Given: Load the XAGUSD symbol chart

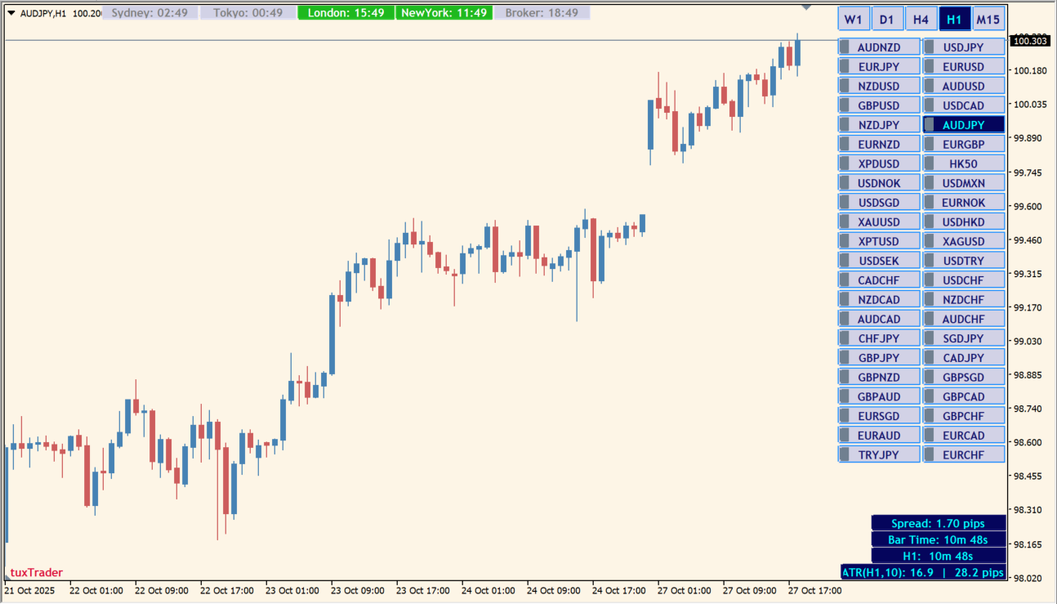Looking at the screenshot, I should click(963, 241).
